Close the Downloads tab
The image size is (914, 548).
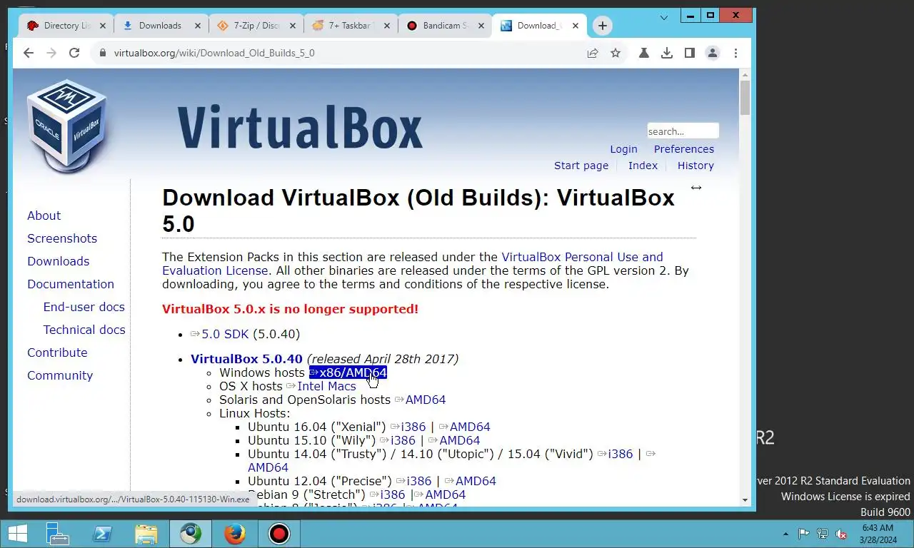tap(197, 26)
